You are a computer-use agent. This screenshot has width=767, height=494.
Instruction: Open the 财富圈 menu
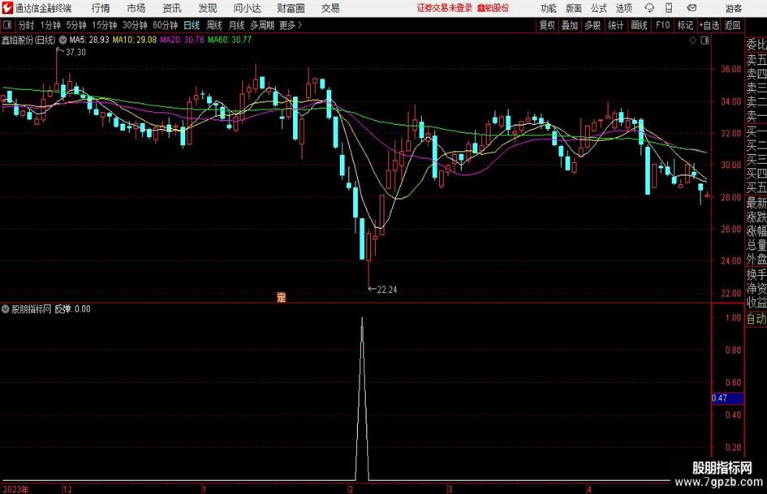pos(291,8)
